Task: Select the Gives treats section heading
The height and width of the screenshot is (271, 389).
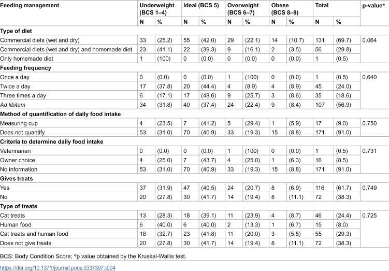Action: tap(17, 179)
